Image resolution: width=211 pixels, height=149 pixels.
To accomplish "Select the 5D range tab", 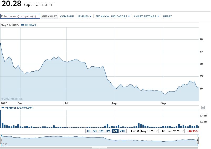I will coord(95,131).
